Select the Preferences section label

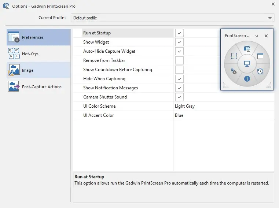[33, 37]
